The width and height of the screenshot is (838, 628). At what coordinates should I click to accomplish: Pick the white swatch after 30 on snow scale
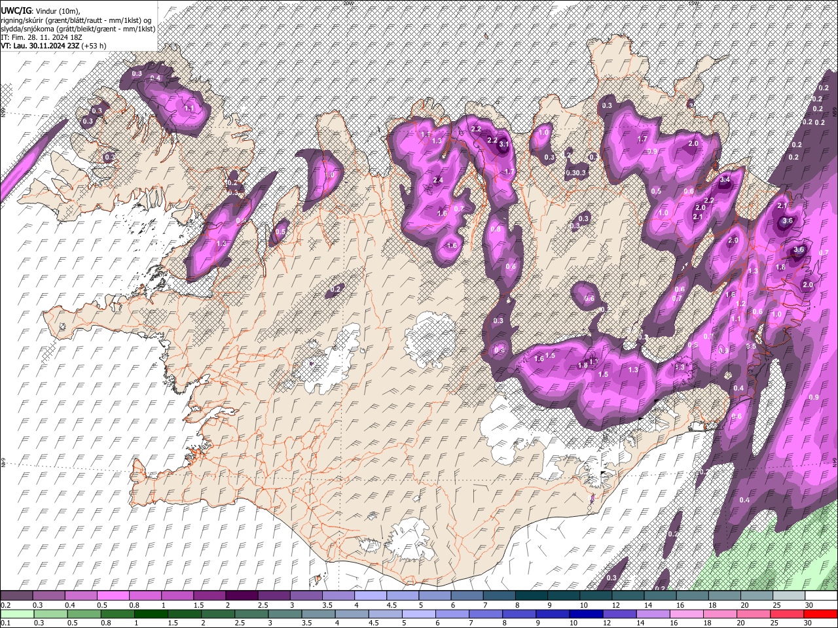(x=822, y=596)
